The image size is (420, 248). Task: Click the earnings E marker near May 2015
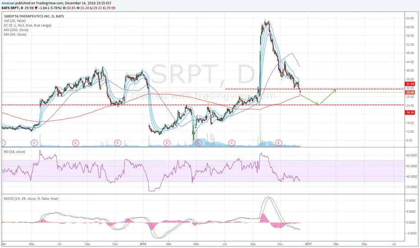click(x=34, y=143)
